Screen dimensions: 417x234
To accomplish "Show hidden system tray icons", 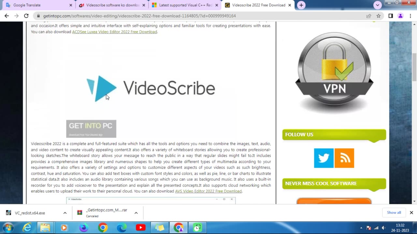I will (361, 228).
